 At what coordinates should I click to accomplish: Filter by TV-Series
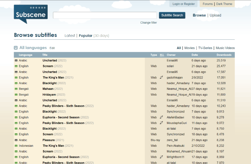[205, 48]
